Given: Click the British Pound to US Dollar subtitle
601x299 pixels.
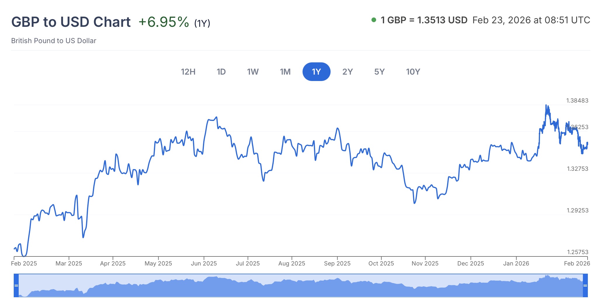Looking at the screenshot, I should pyautogui.click(x=54, y=41).
